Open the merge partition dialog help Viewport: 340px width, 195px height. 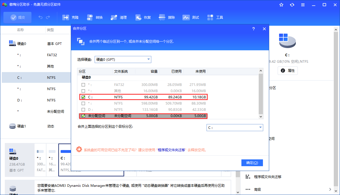tap(254, 29)
